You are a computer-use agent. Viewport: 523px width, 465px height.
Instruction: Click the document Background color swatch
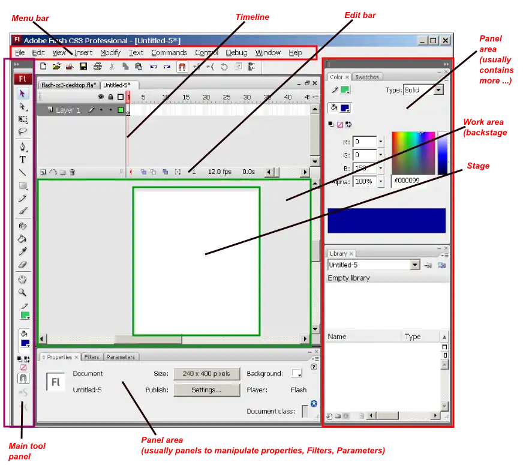click(296, 373)
